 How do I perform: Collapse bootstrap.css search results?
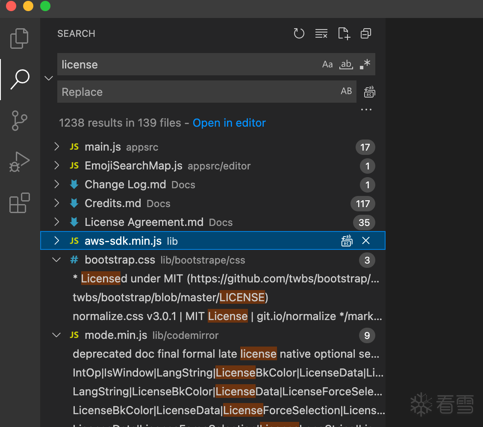tap(56, 260)
